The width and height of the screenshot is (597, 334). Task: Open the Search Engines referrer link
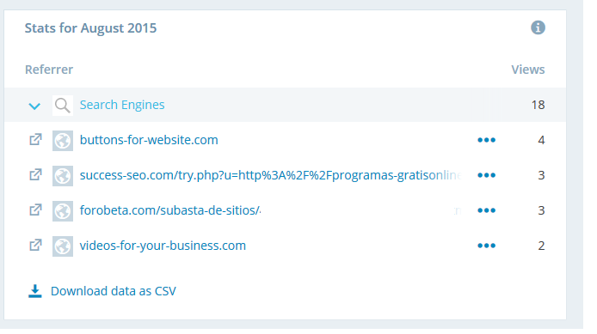122,105
